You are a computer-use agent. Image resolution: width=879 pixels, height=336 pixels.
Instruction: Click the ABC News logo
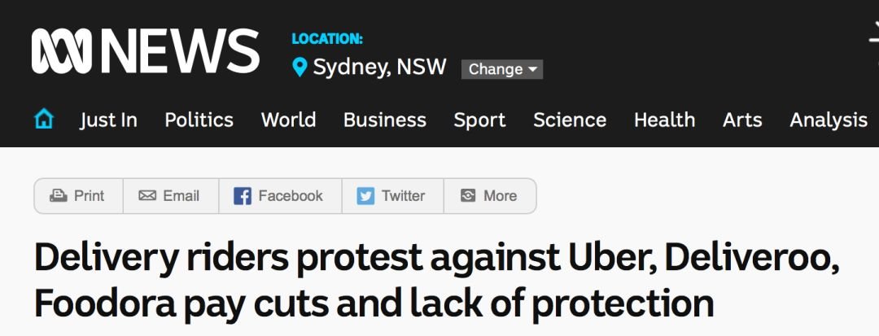point(145,50)
